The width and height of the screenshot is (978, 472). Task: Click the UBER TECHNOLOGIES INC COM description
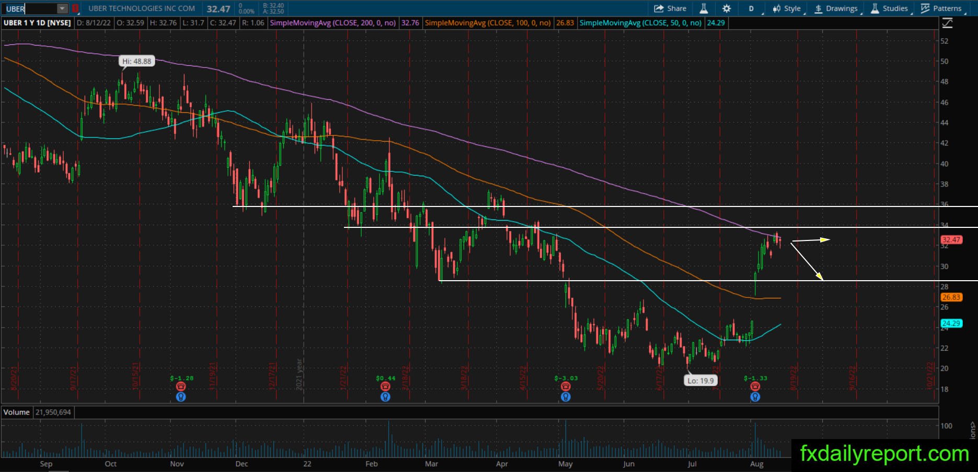pos(142,8)
